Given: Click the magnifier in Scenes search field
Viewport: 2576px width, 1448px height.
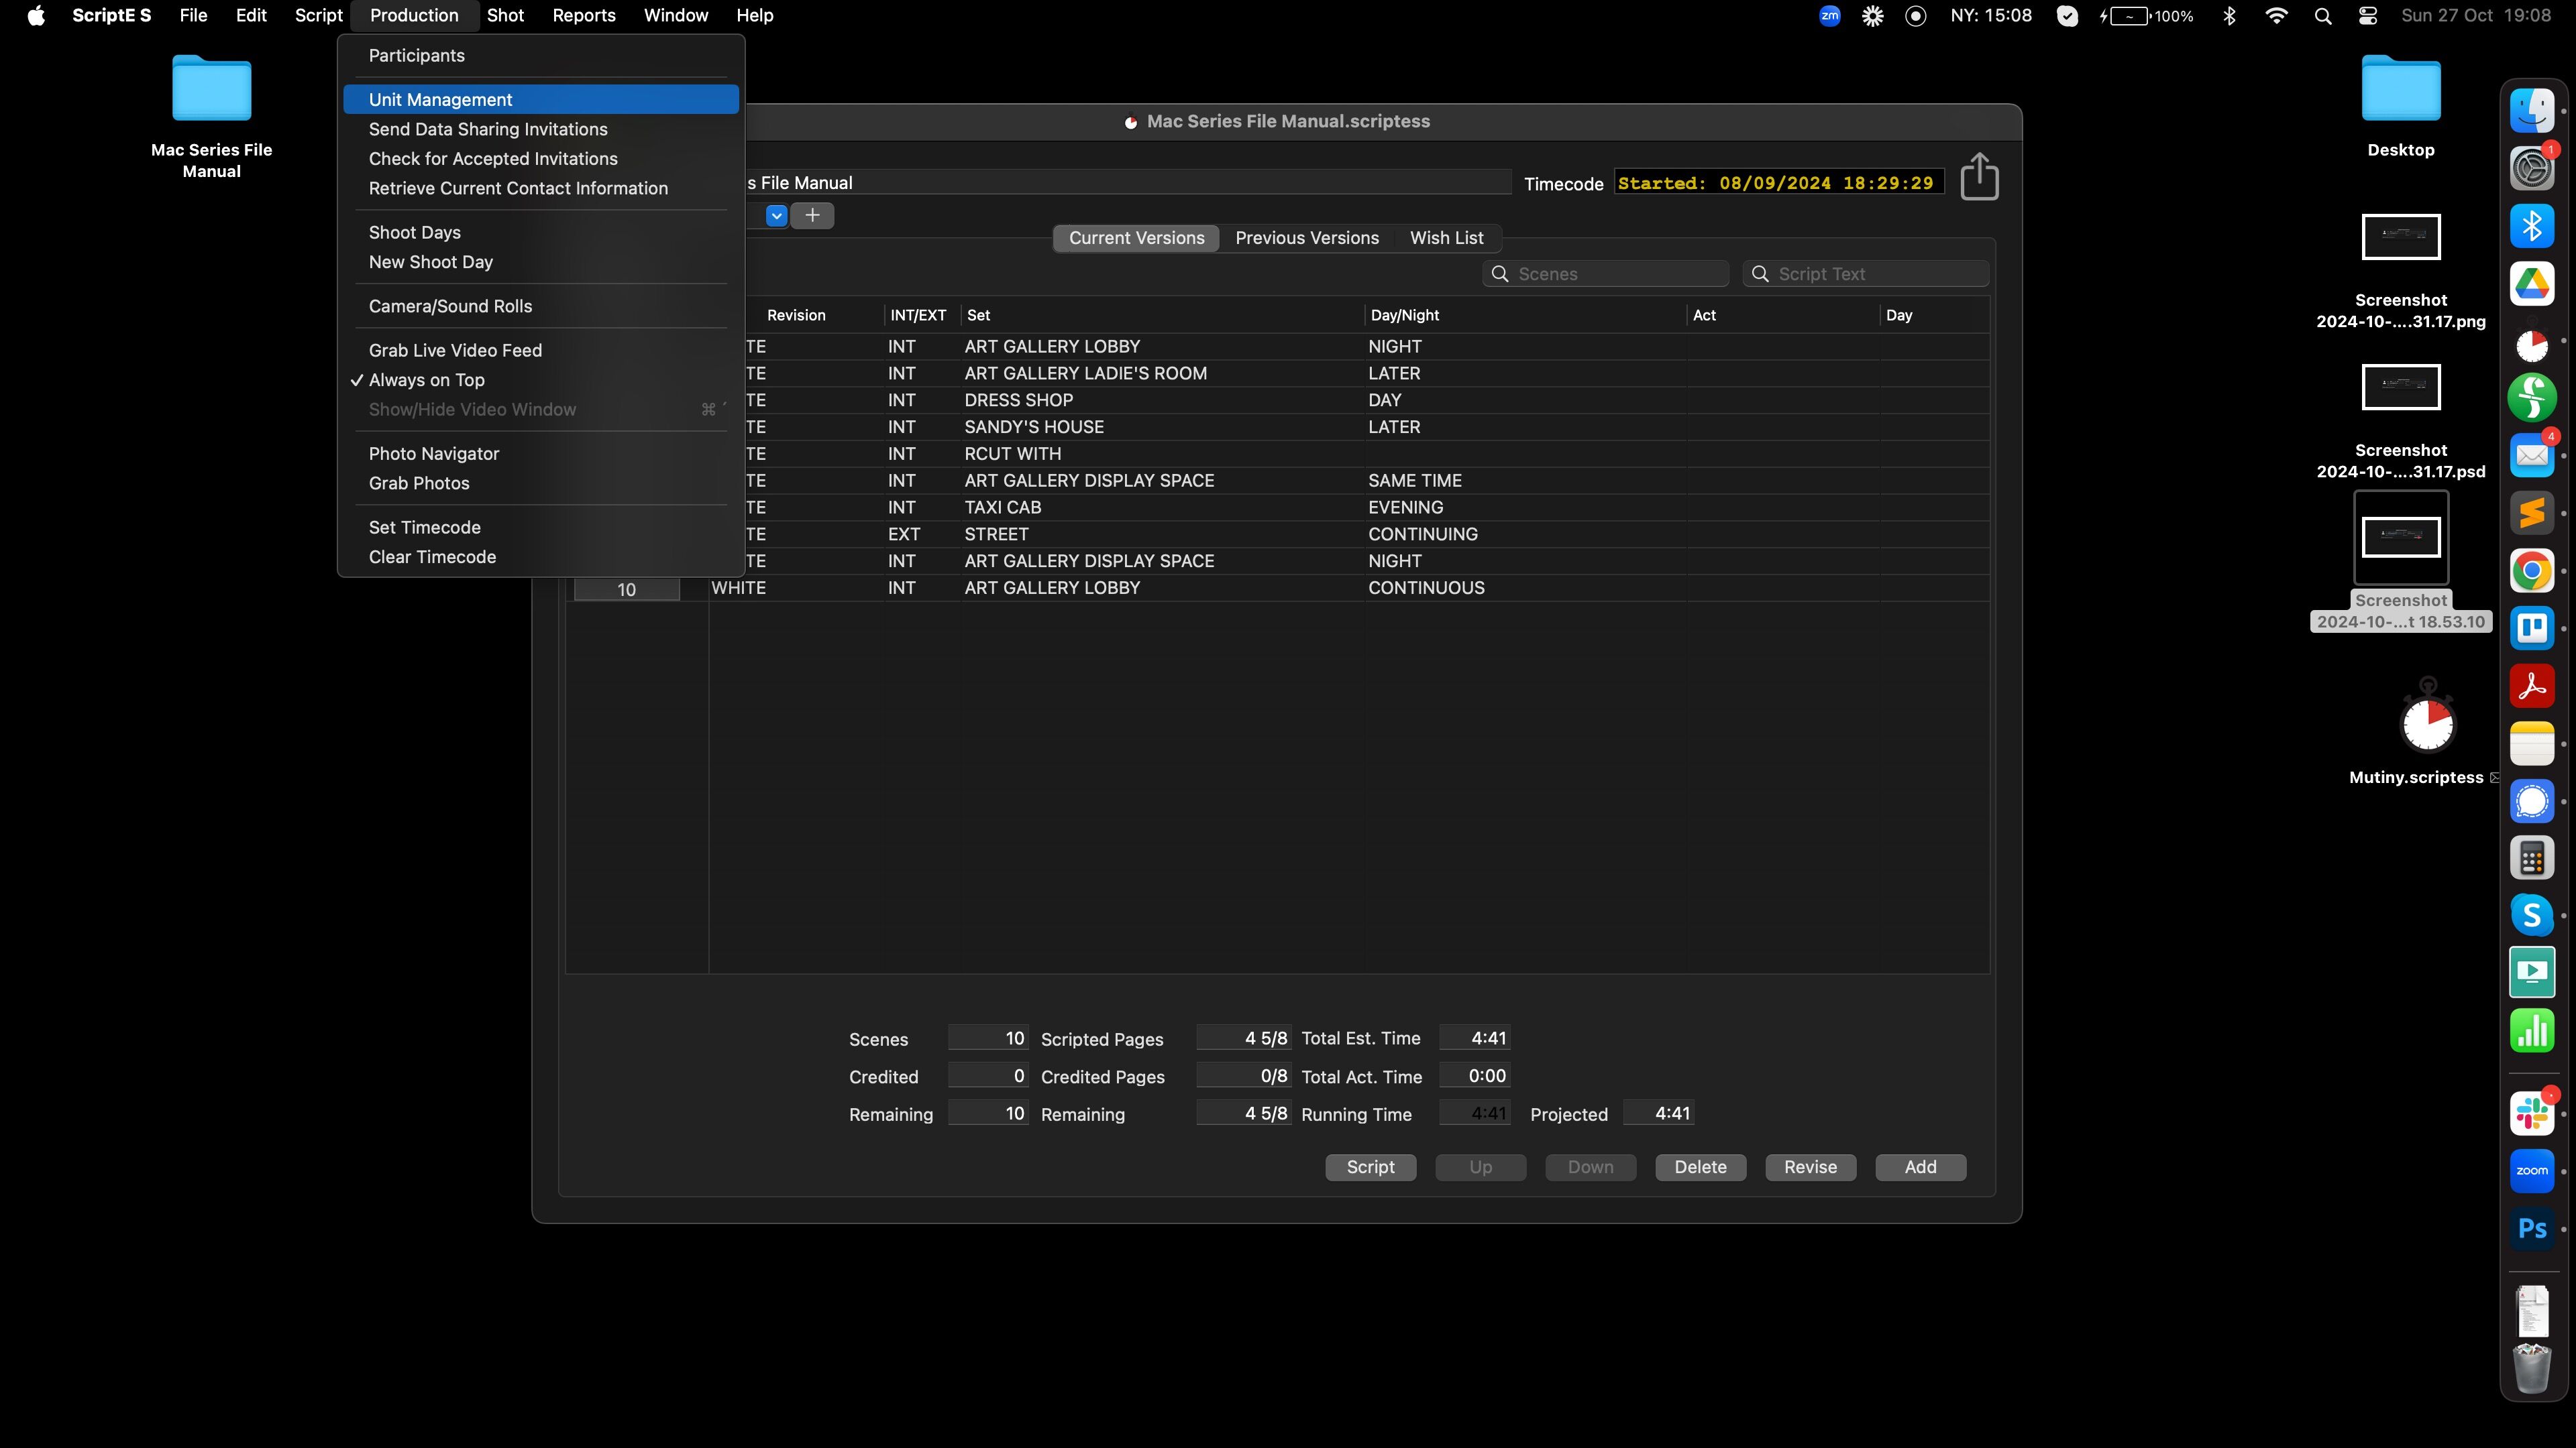Looking at the screenshot, I should tap(1500, 274).
